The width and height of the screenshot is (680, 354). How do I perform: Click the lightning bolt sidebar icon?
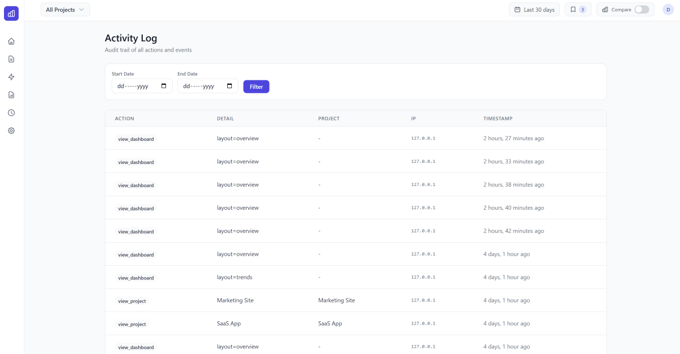[x=11, y=77]
